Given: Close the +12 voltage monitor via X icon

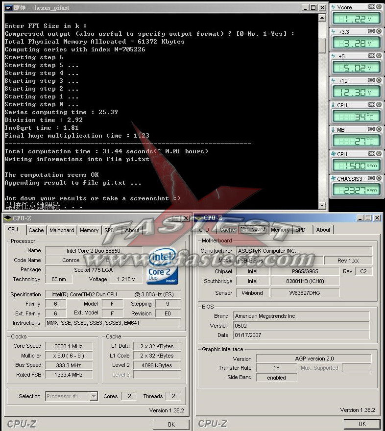Looking at the screenshot, I should 379,80.
